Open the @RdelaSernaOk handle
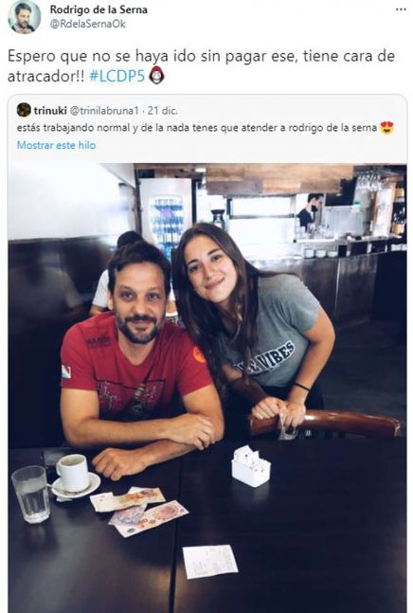This screenshot has height=613, width=413. tap(88, 25)
